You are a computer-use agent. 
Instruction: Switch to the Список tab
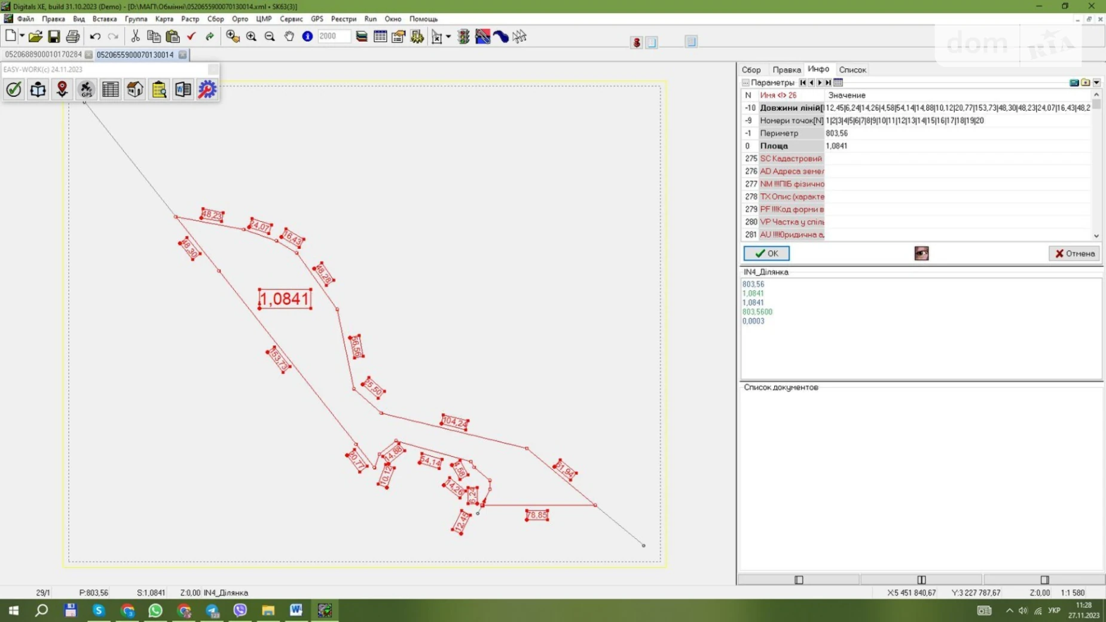(x=852, y=70)
